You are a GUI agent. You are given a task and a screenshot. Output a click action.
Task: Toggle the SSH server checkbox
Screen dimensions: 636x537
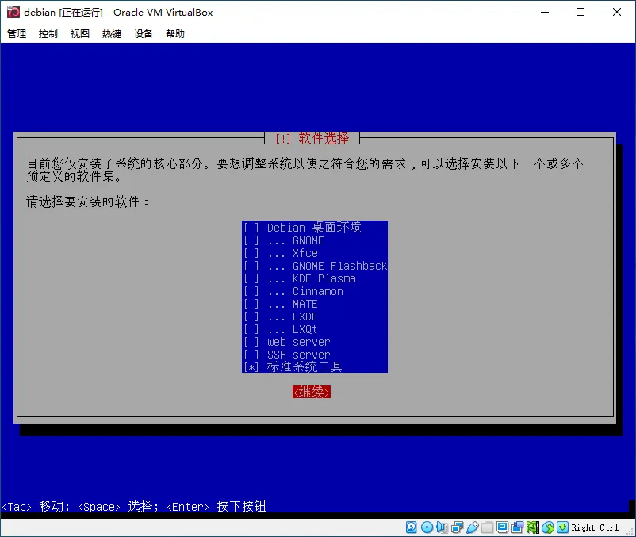pos(251,355)
